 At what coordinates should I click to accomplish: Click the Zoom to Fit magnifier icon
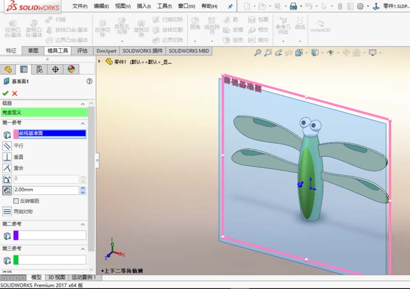pos(257,52)
